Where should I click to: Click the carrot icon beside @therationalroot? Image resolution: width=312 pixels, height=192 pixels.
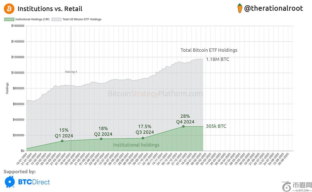click(x=240, y=9)
